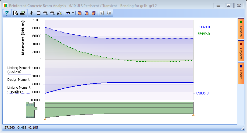Toggle the eye view visibility icon

pyautogui.click(x=68, y=13)
